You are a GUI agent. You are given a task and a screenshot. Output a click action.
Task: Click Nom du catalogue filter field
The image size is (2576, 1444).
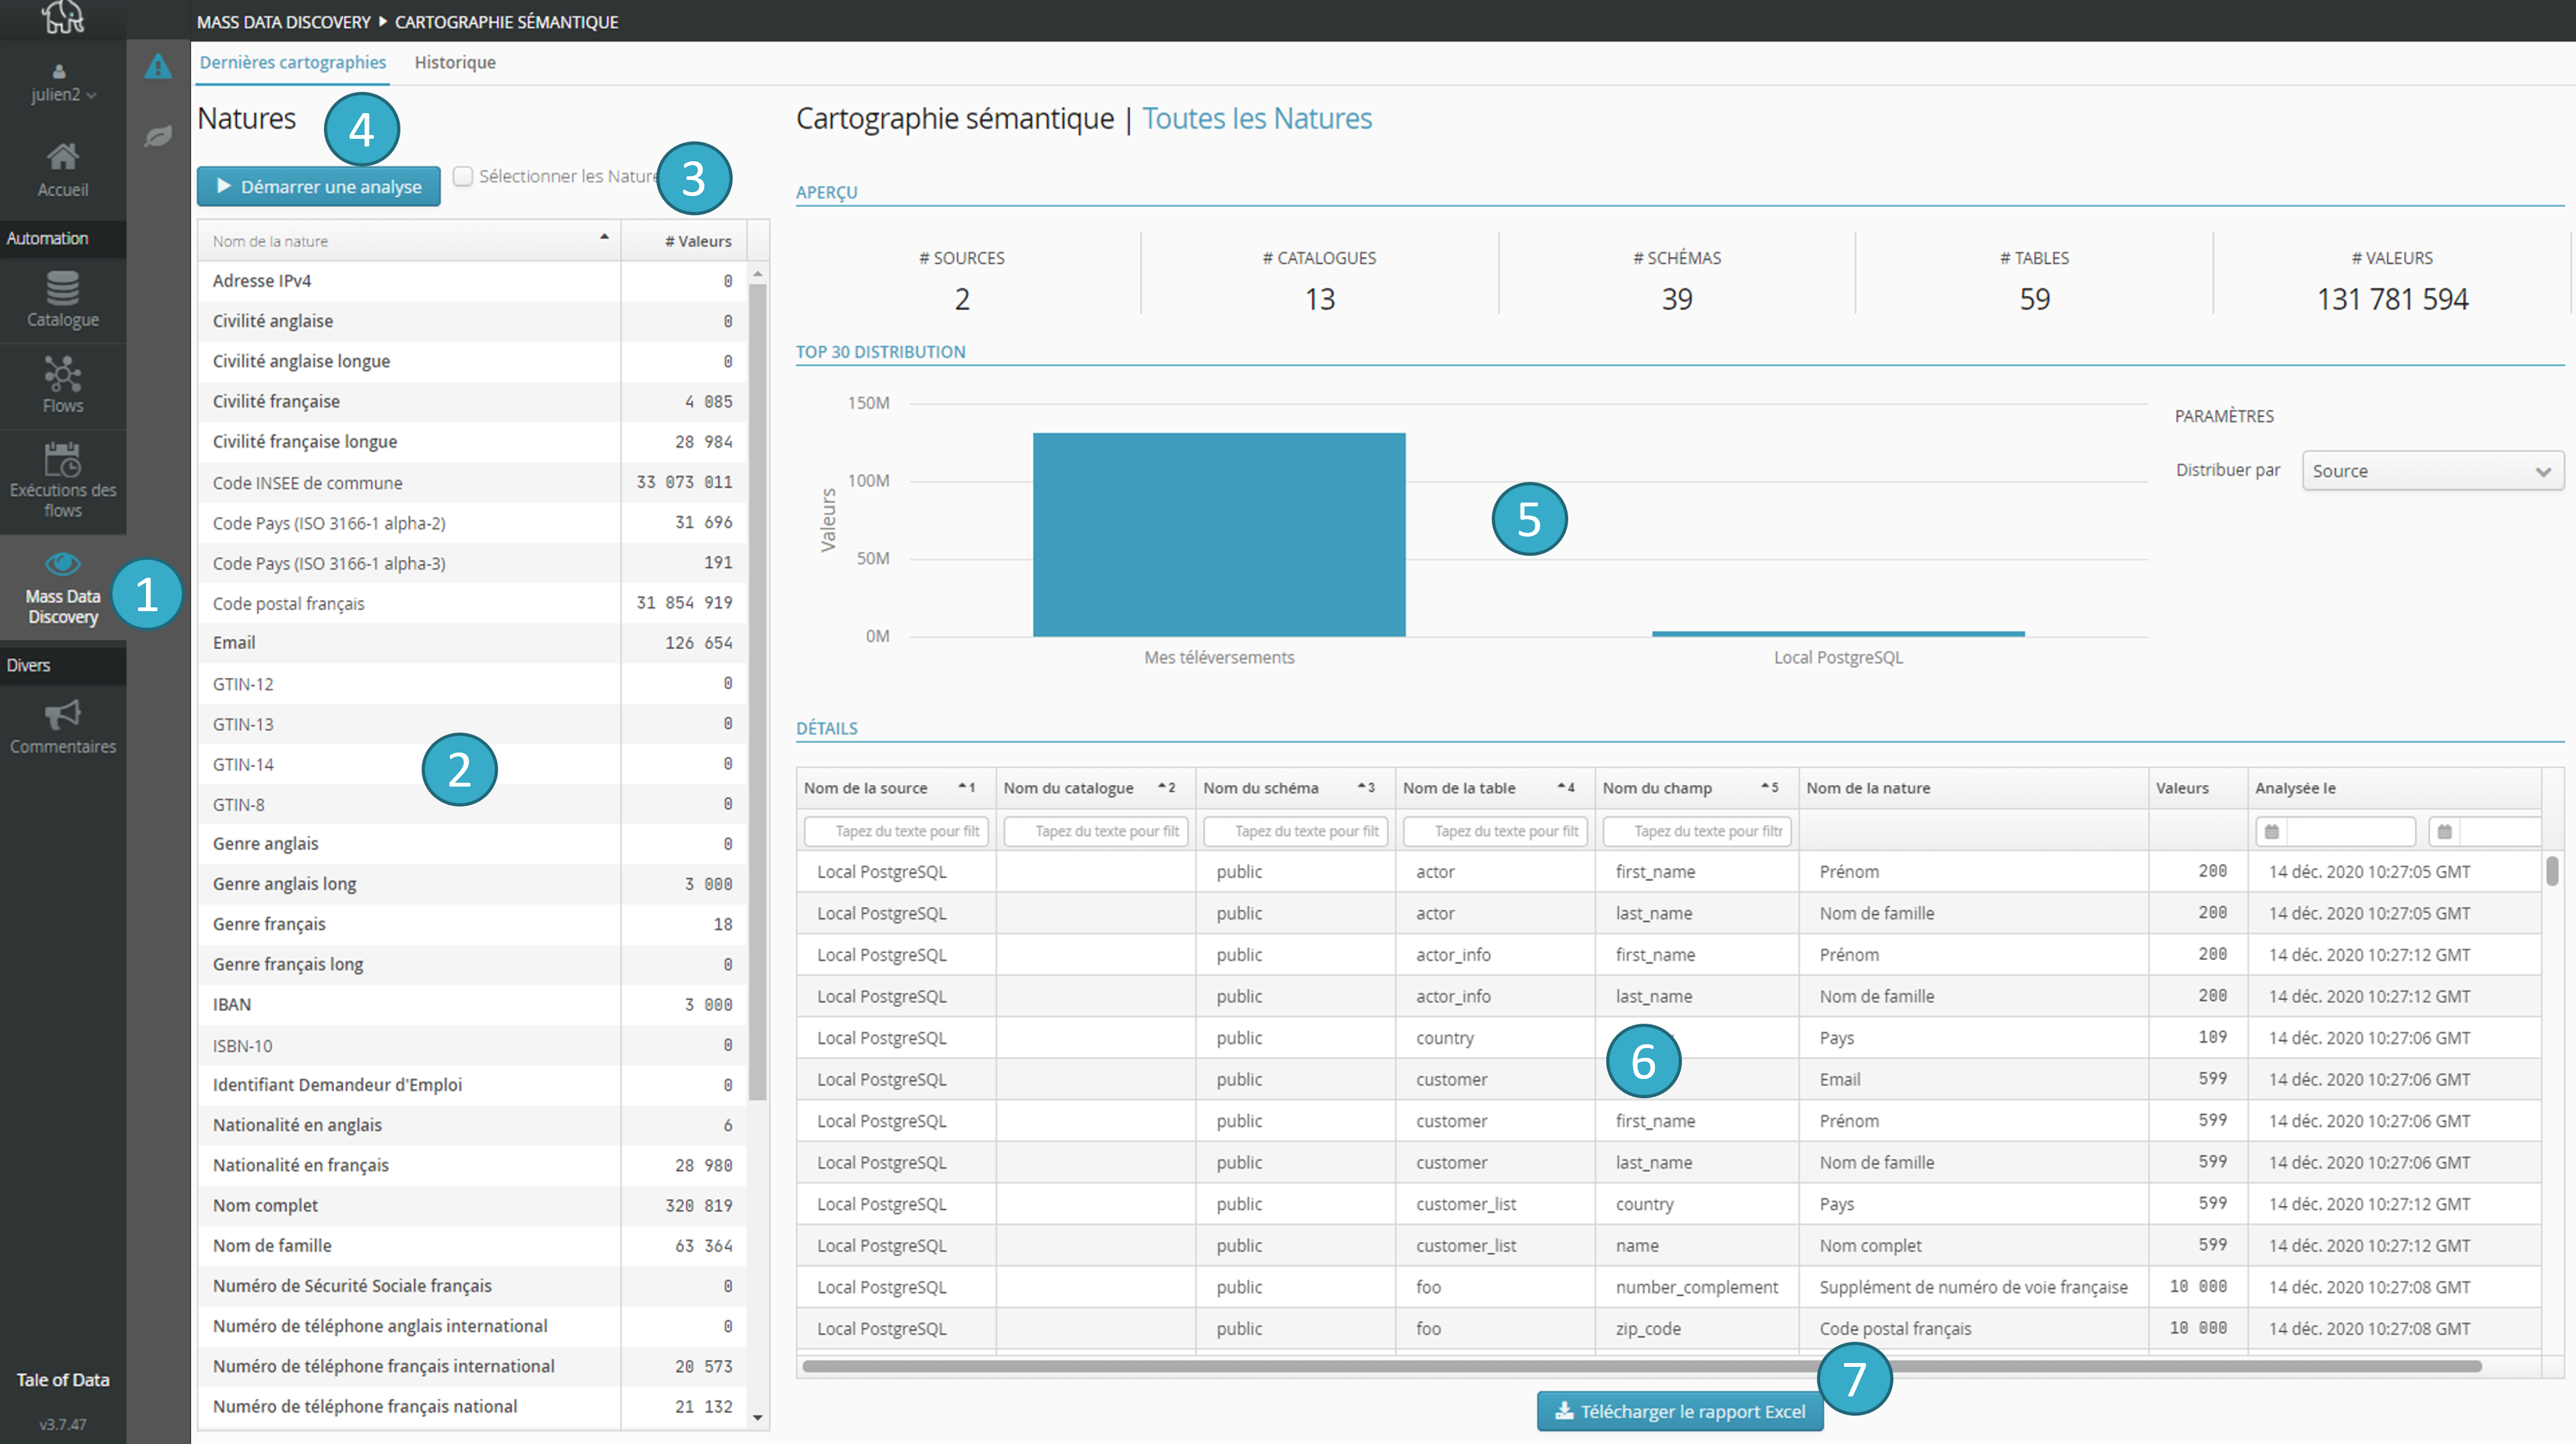click(1096, 831)
